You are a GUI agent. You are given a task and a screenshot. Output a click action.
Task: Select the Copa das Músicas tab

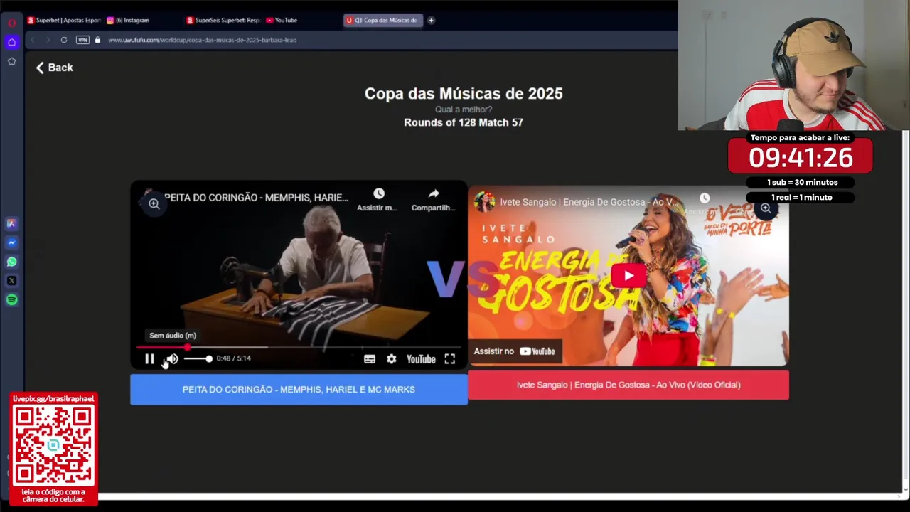[x=384, y=20]
